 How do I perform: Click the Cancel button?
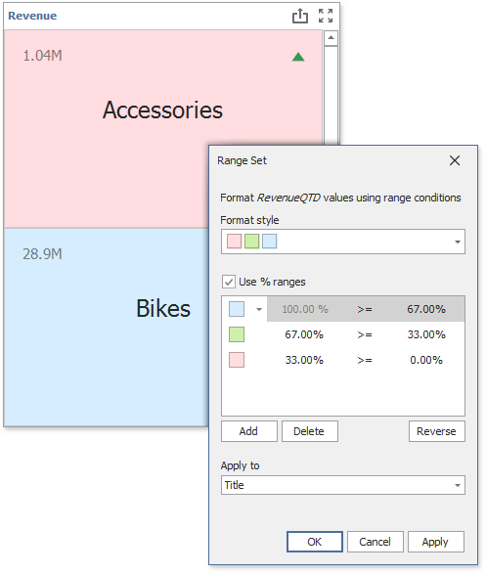376,542
